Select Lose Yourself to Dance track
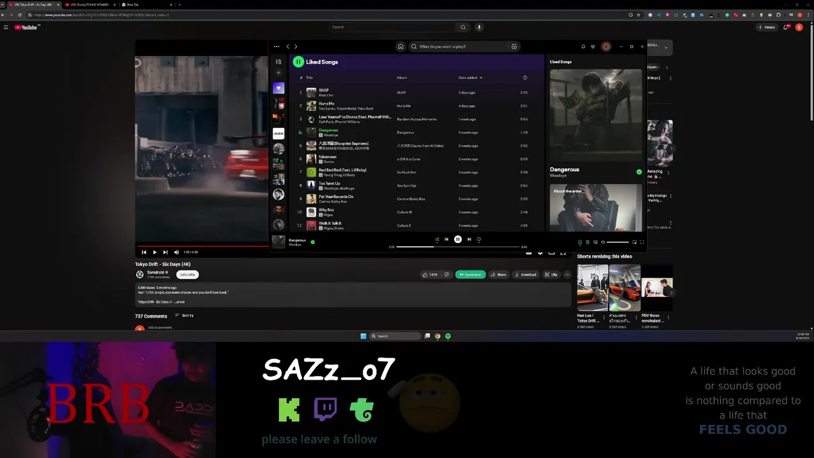Image resolution: width=814 pixels, height=458 pixels. point(417,119)
